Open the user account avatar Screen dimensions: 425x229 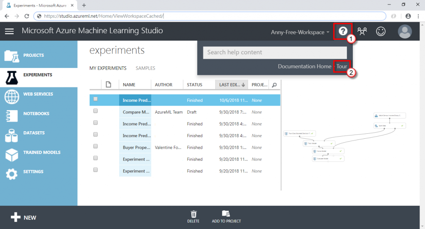(x=405, y=31)
